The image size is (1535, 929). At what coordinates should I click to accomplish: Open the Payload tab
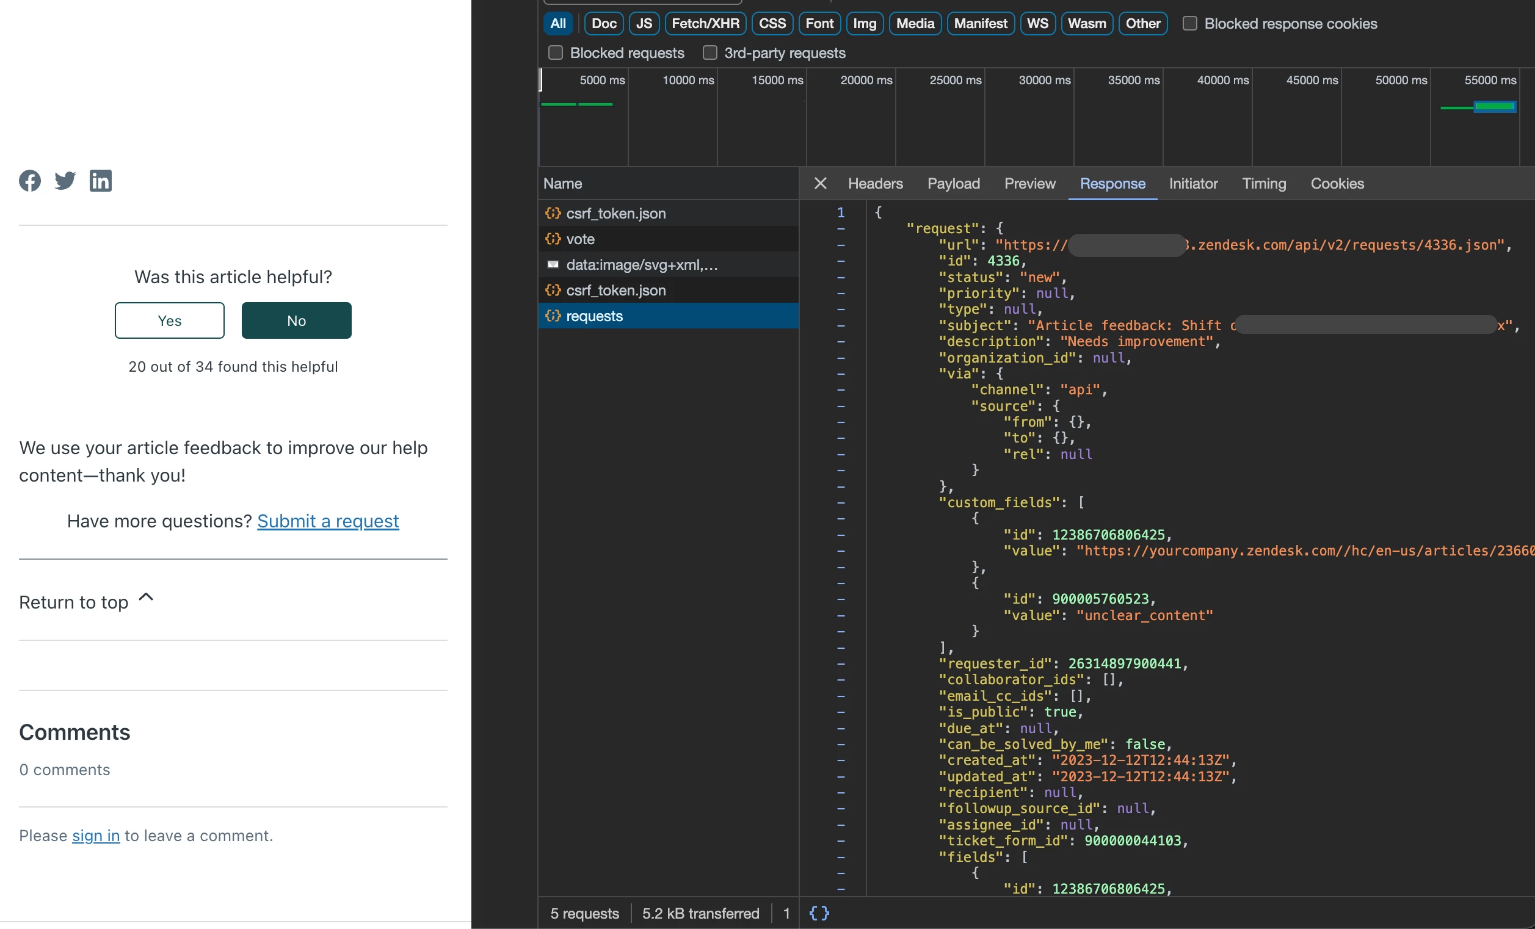point(953,184)
